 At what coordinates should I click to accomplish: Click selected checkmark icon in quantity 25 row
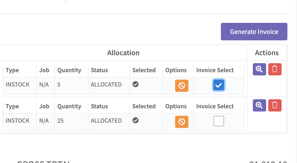135,120
